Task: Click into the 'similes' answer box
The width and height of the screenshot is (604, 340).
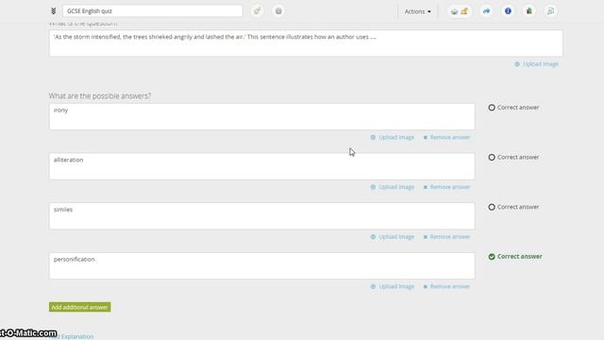Action: pos(262,216)
